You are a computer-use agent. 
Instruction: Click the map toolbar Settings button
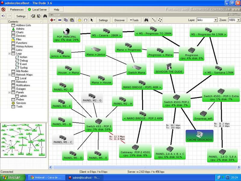click(103, 20)
